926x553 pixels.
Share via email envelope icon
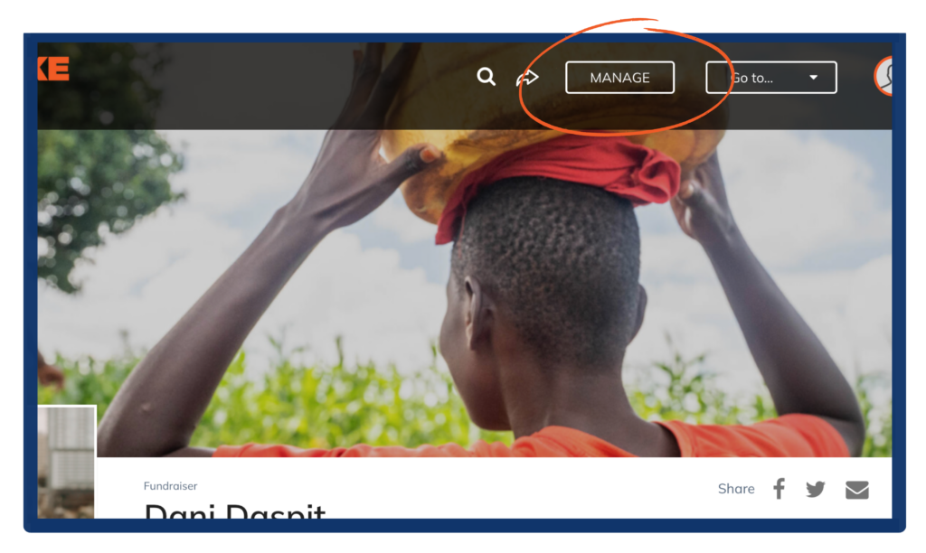[857, 490]
